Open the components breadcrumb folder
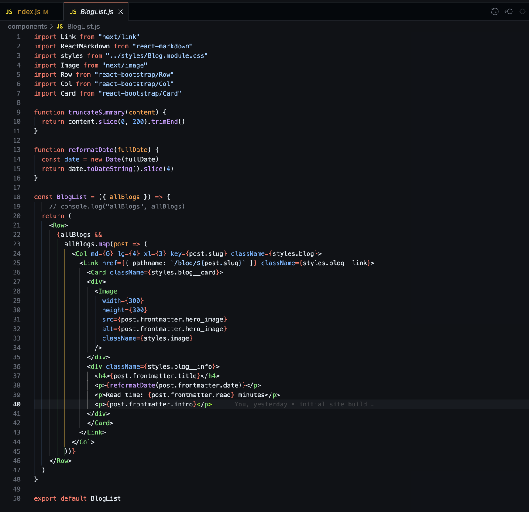Viewport: 529px width, 512px height. [x=27, y=27]
